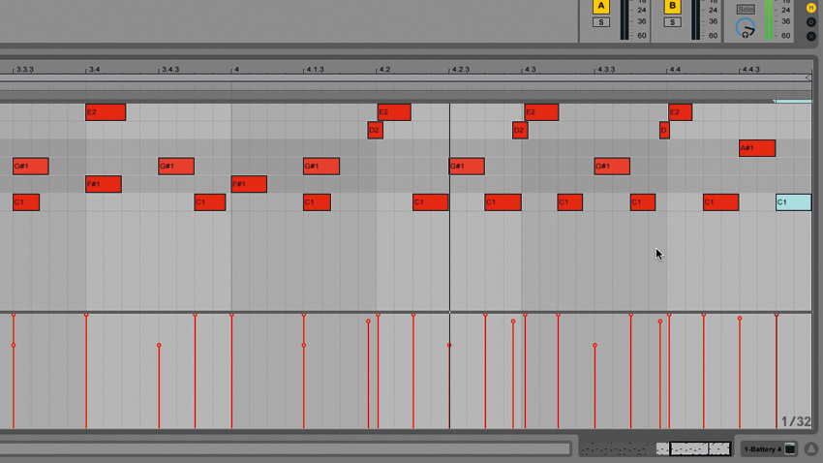Click the 1/32 grid size label
Screen dimensions: 823x463
[x=796, y=421]
